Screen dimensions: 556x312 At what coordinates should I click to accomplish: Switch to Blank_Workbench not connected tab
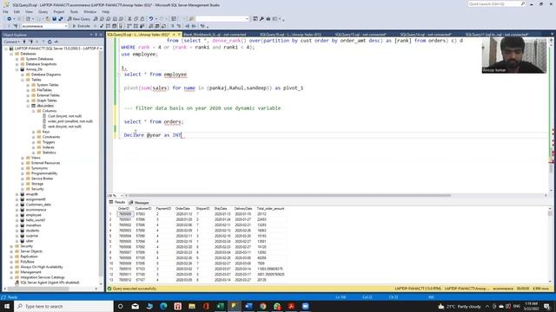(x=215, y=35)
